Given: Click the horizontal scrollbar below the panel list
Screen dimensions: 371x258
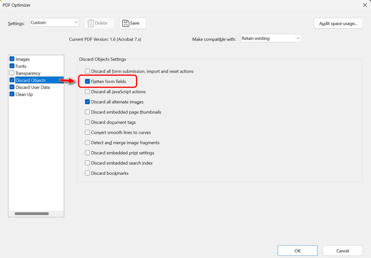Looking at the screenshot, I should coord(31,213).
